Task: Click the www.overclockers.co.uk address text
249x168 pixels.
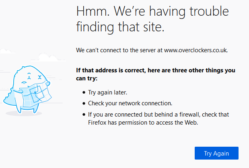Action: coord(196,50)
